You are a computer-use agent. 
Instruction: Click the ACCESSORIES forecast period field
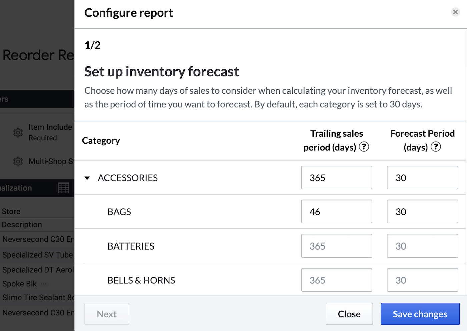pyautogui.click(x=422, y=177)
